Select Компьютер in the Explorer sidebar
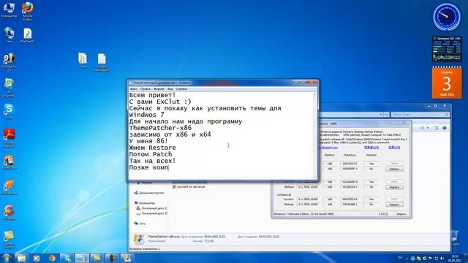The width and height of the screenshot is (468, 263). tap(145, 203)
